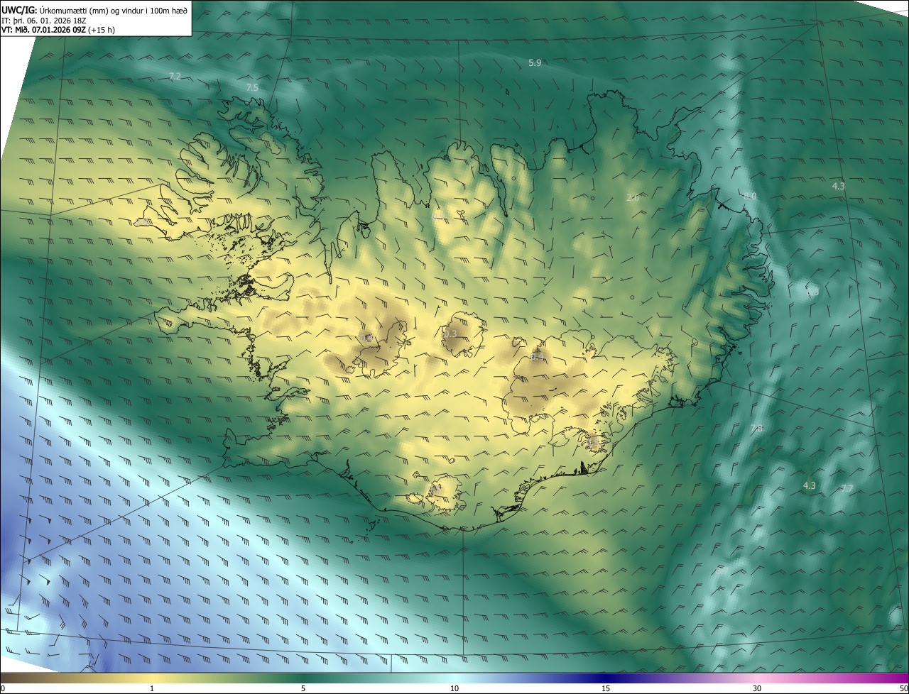909x694 pixels.
Task: Click the 5 tick on the color scale
Action: click(303, 688)
